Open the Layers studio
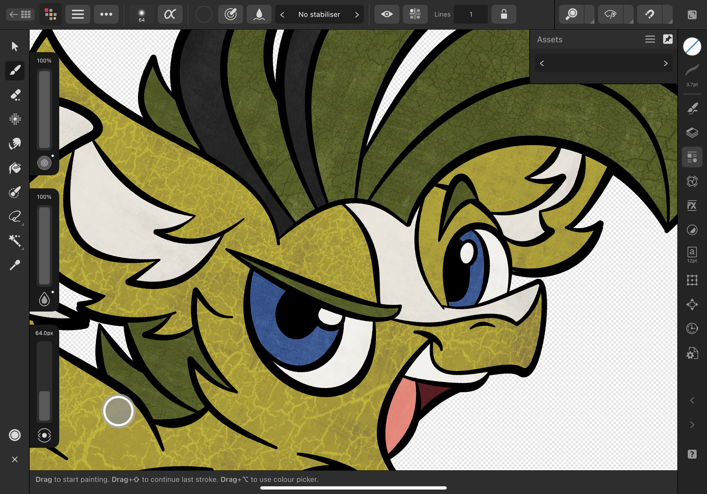The image size is (707, 494). tap(692, 133)
